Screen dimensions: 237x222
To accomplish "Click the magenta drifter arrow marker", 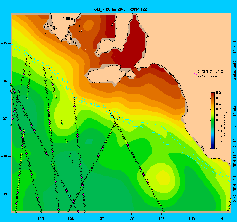I will 195,74.
